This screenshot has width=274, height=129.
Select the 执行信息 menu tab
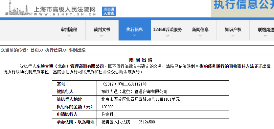pyautogui.click(x=135, y=30)
